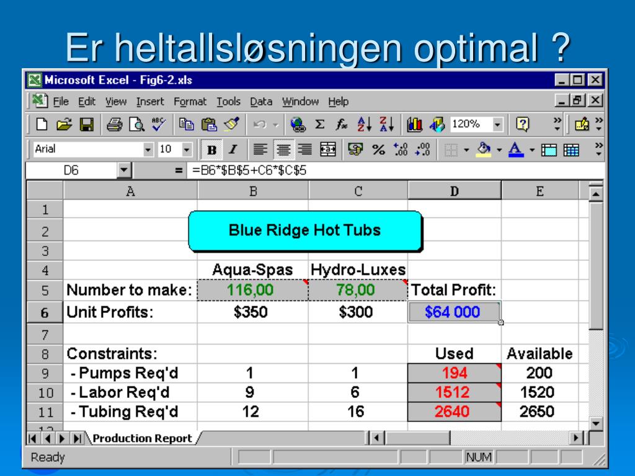Screen dimensions: 635x476
Task: Save the workbook with the floppy disk icon
Action: [87, 124]
